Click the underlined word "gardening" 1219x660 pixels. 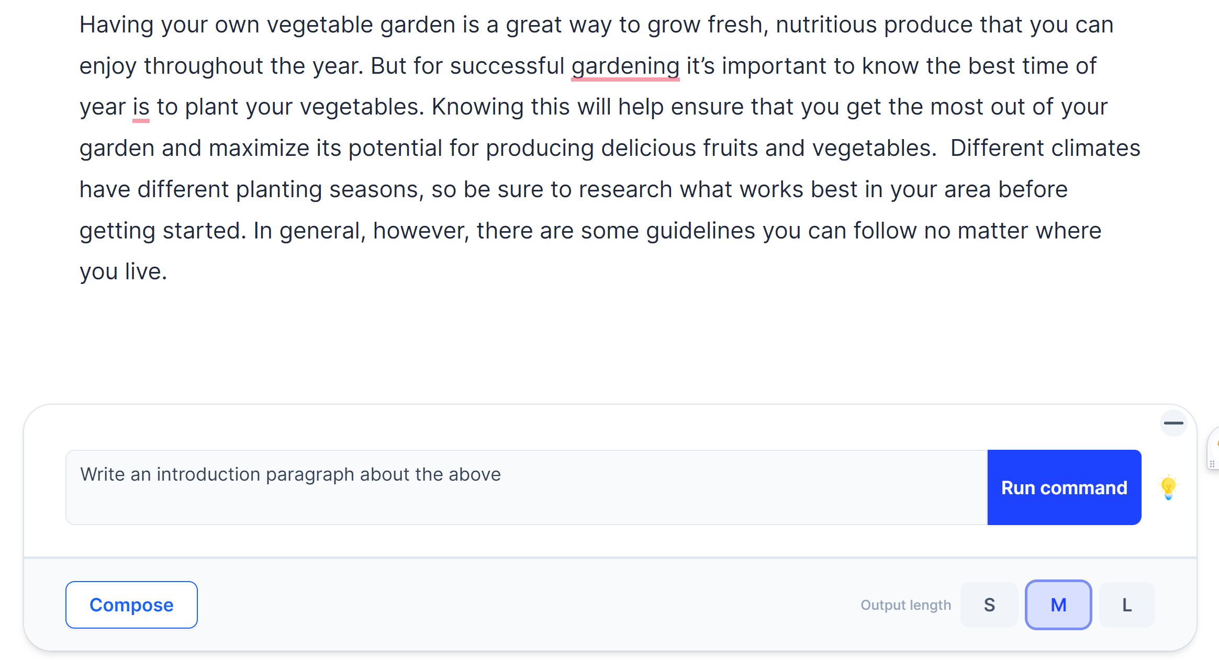625,66
